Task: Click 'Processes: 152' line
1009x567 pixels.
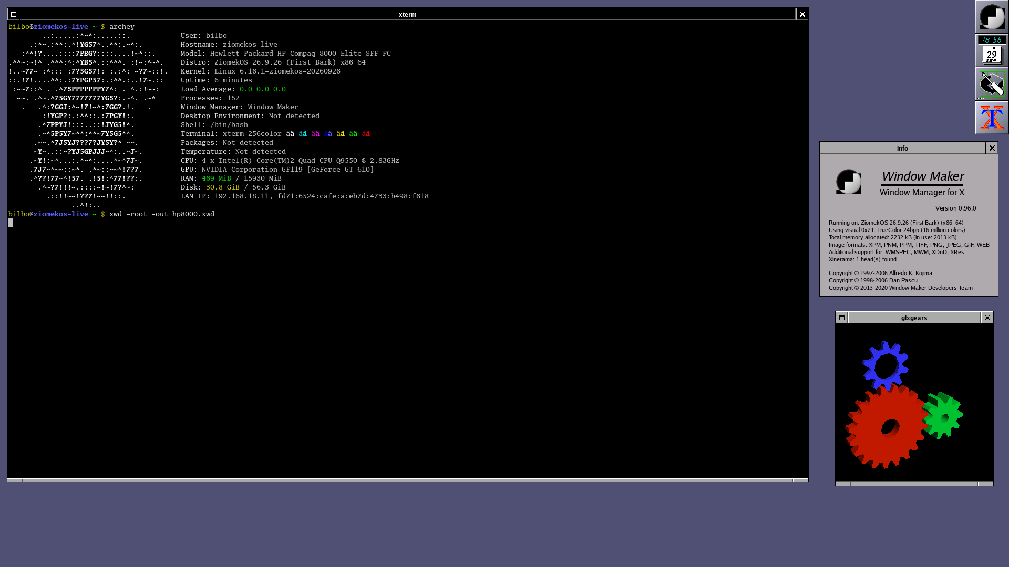Action: click(210, 98)
